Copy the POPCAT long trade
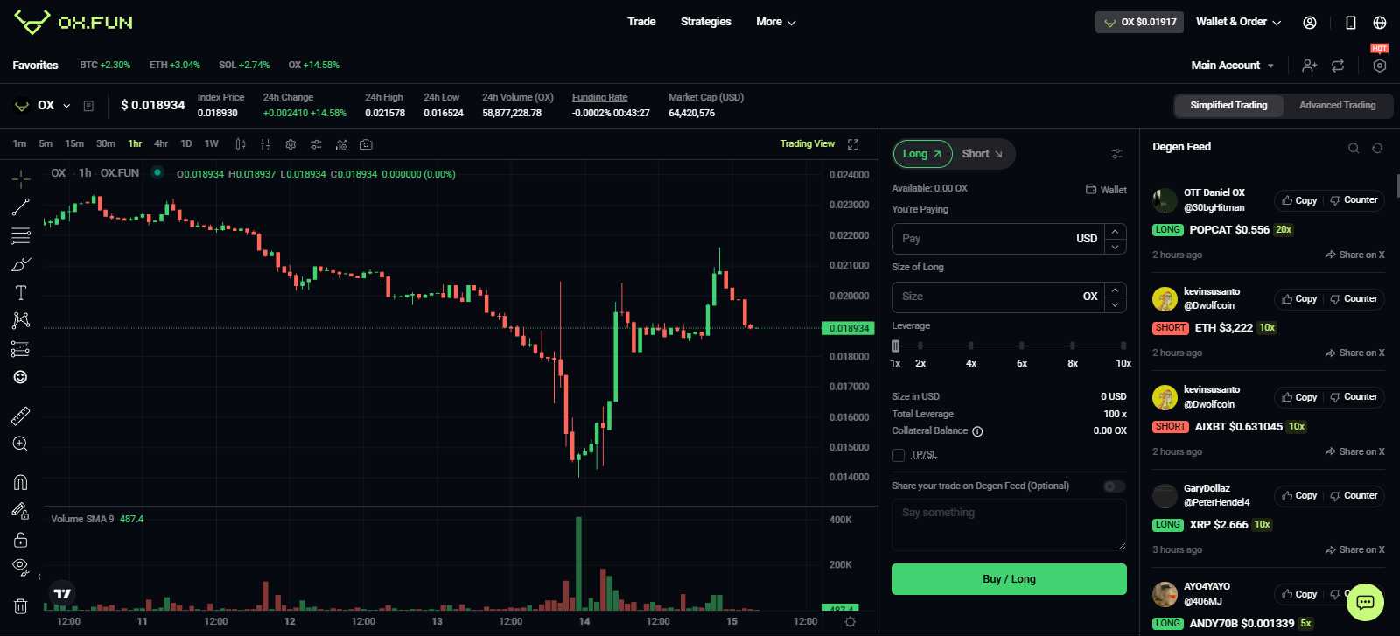This screenshot has height=636, width=1400. coord(1299,200)
